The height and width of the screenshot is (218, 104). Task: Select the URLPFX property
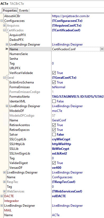(15, 68)
